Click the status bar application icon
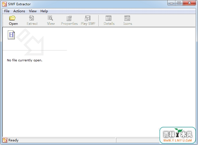The width and height of the screenshot is (198, 145). [x=5, y=140]
